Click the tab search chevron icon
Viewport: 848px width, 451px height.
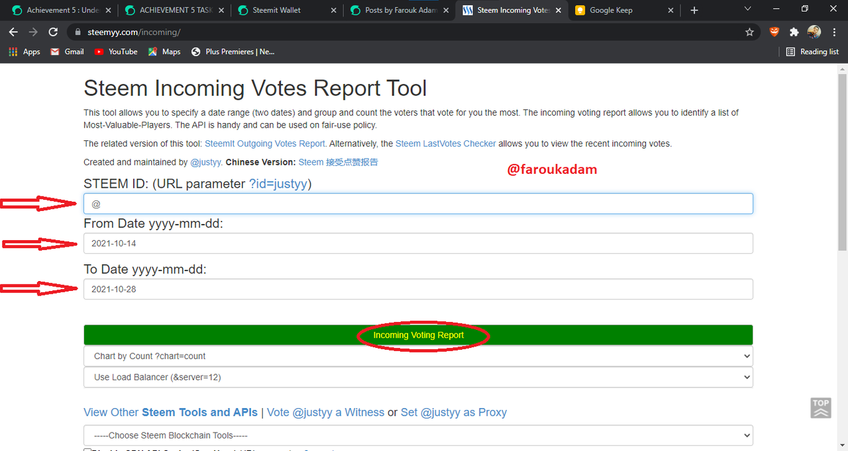click(x=748, y=9)
